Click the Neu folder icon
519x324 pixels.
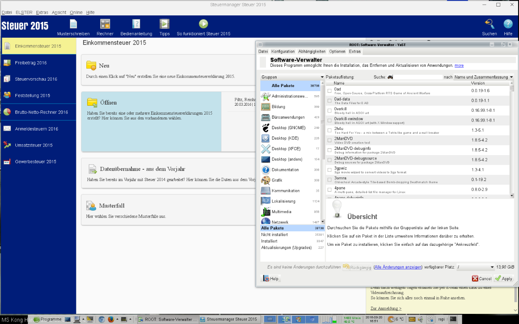(91, 66)
